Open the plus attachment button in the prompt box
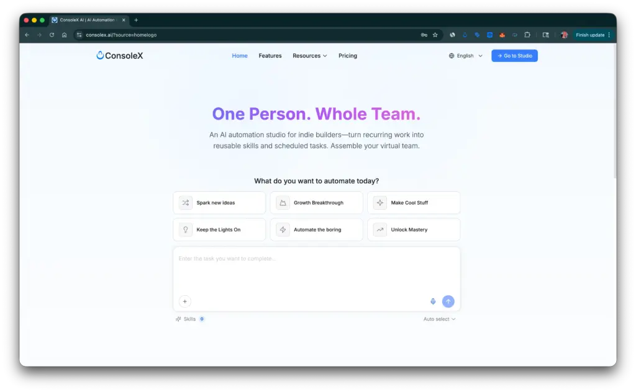The height and width of the screenshot is (392, 636). tap(184, 301)
